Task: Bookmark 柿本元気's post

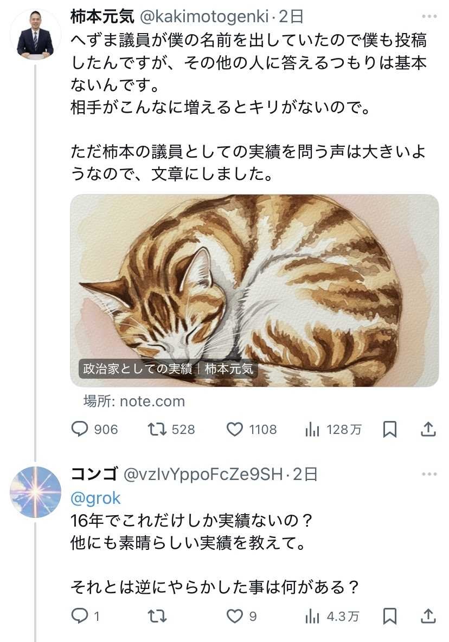Action: (x=390, y=430)
